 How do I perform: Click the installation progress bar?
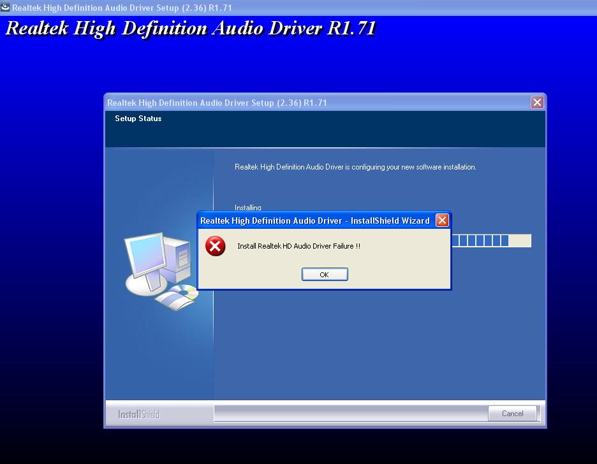click(x=491, y=241)
